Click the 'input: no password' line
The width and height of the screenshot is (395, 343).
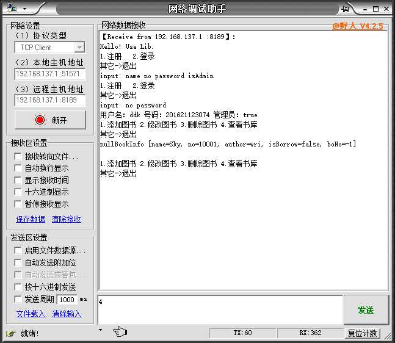click(133, 105)
